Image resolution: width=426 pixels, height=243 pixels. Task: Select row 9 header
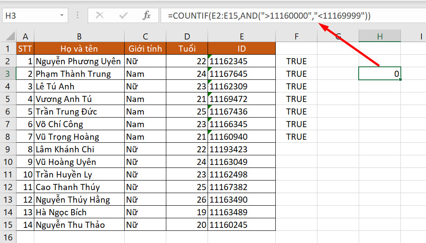click(8, 149)
